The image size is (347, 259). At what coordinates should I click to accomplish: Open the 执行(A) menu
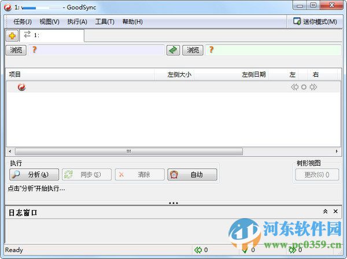[x=77, y=22]
